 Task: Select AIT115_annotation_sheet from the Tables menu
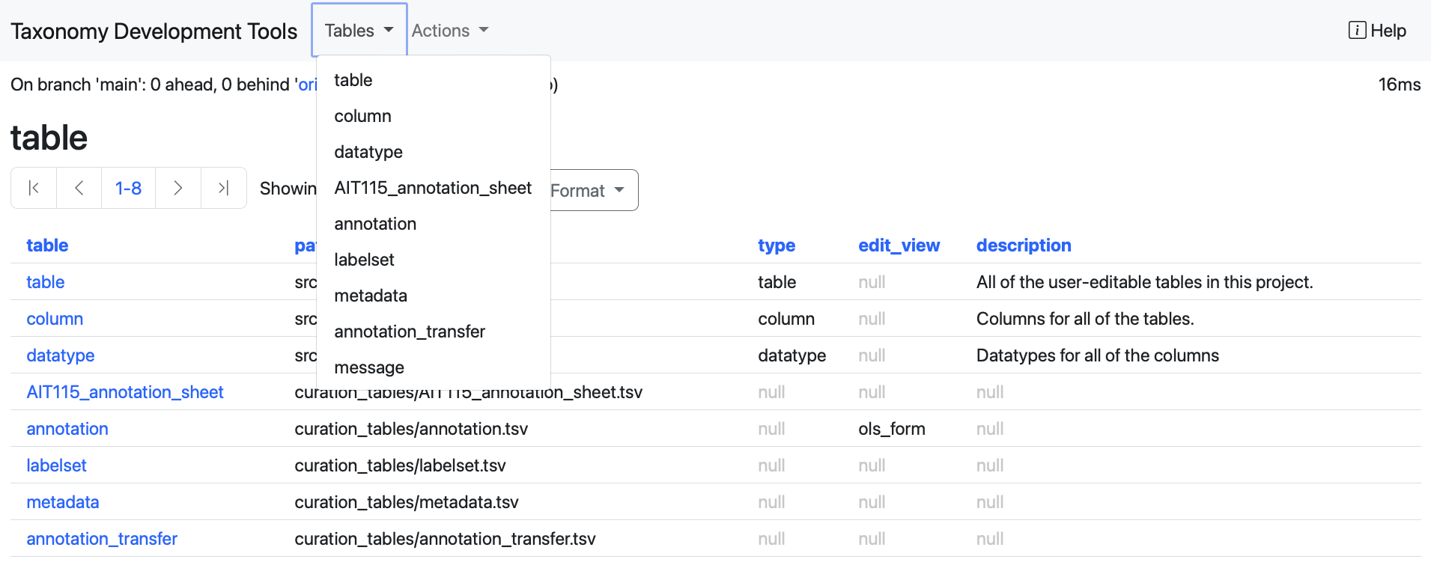tap(433, 188)
